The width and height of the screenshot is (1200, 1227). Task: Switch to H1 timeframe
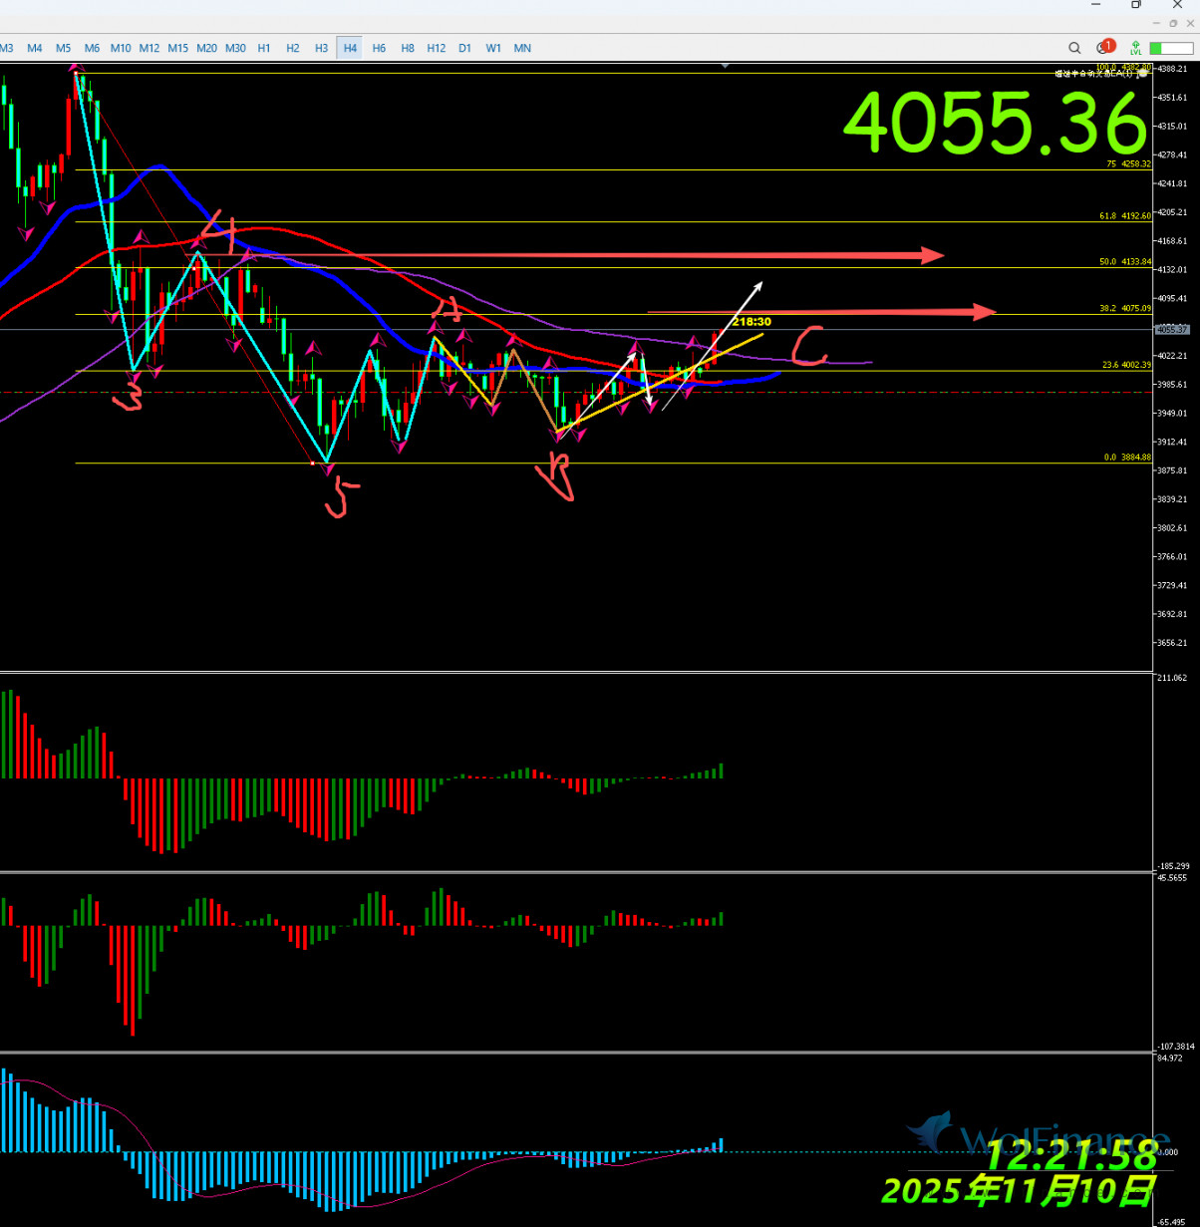click(264, 48)
